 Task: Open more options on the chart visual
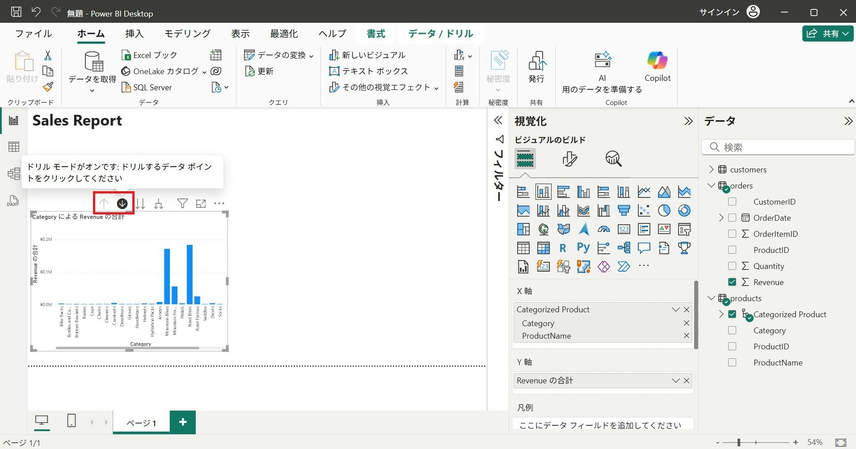[x=219, y=204]
